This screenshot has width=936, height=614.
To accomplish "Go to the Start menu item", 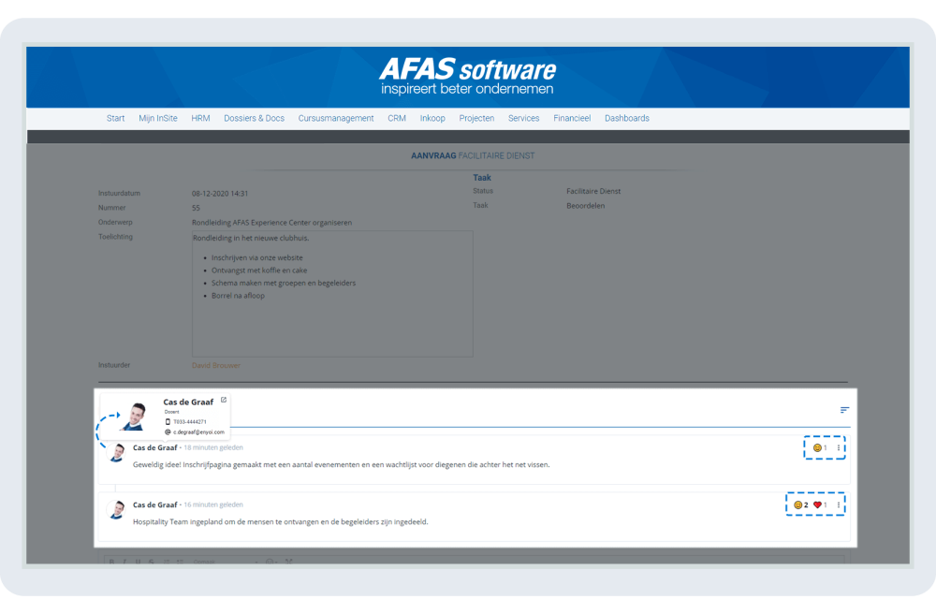I will click(115, 118).
